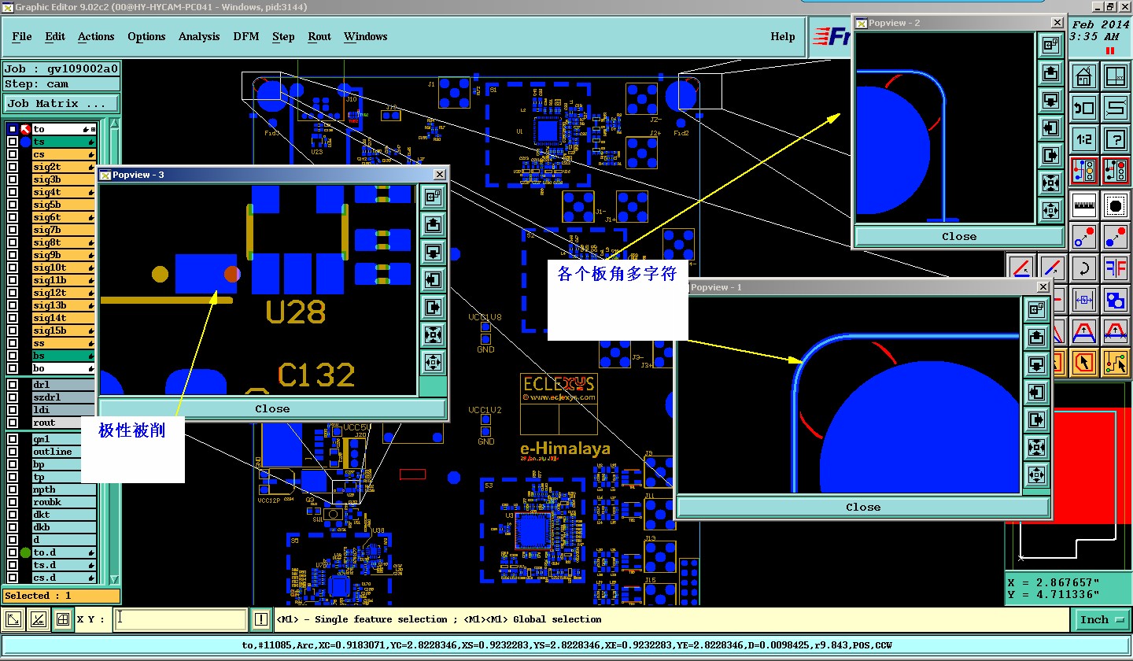Toggle checkbox for layer sig4t
Viewport: 1133px width, 661px height.
[13, 192]
